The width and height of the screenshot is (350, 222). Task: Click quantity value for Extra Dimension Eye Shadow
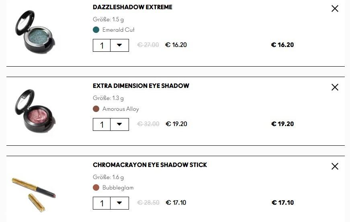[x=102, y=124]
